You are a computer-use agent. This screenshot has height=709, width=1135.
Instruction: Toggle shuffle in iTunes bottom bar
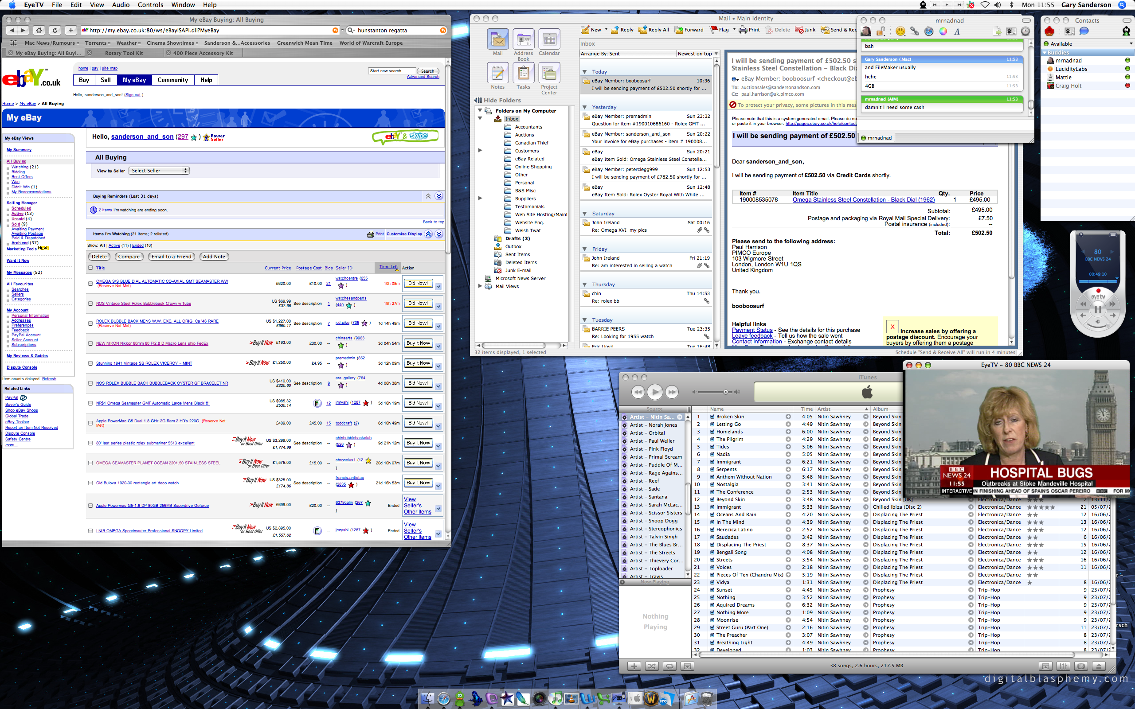(x=652, y=666)
